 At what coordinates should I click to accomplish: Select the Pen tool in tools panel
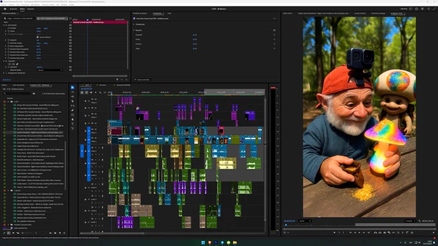(73, 110)
